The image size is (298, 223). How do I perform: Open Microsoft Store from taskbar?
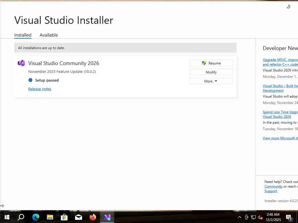[x=64, y=217]
